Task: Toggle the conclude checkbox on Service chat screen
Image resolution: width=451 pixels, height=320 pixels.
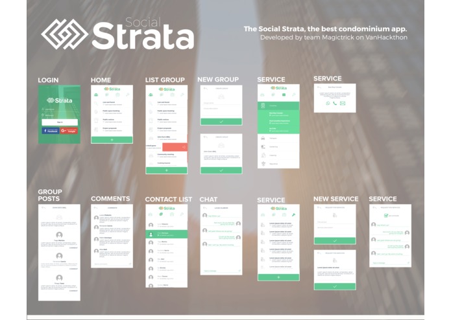Action: 386,216
